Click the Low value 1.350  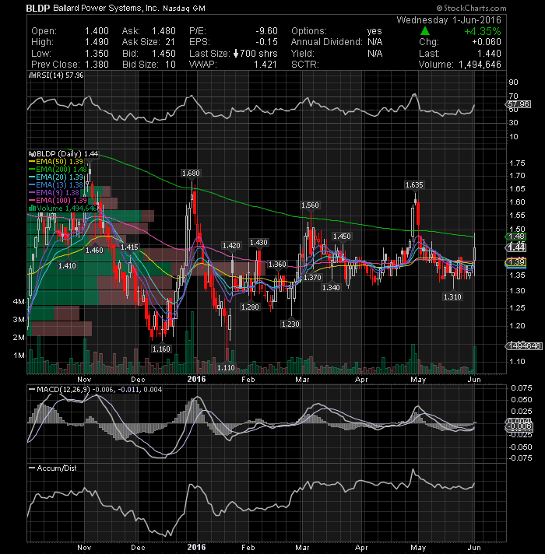coord(97,54)
